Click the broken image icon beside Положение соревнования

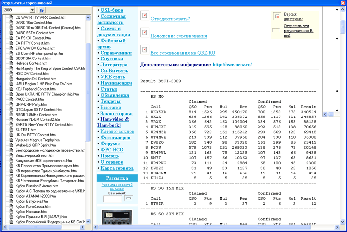click(x=145, y=33)
